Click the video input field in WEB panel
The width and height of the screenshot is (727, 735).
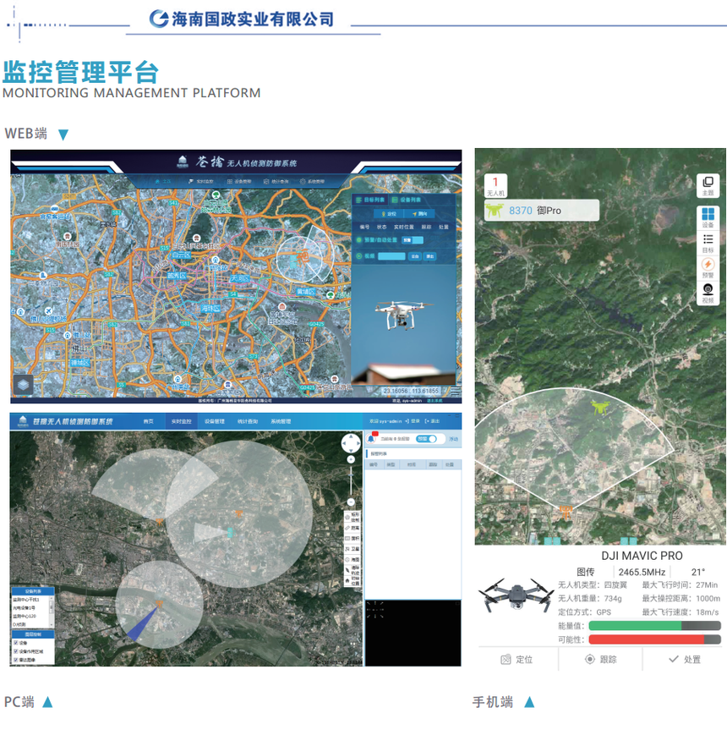pos(391,256)
